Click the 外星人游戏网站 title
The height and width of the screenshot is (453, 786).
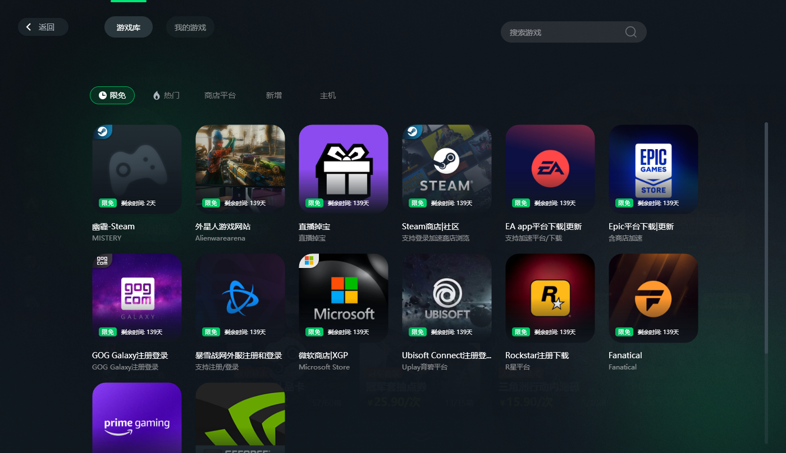click(223, 227)
